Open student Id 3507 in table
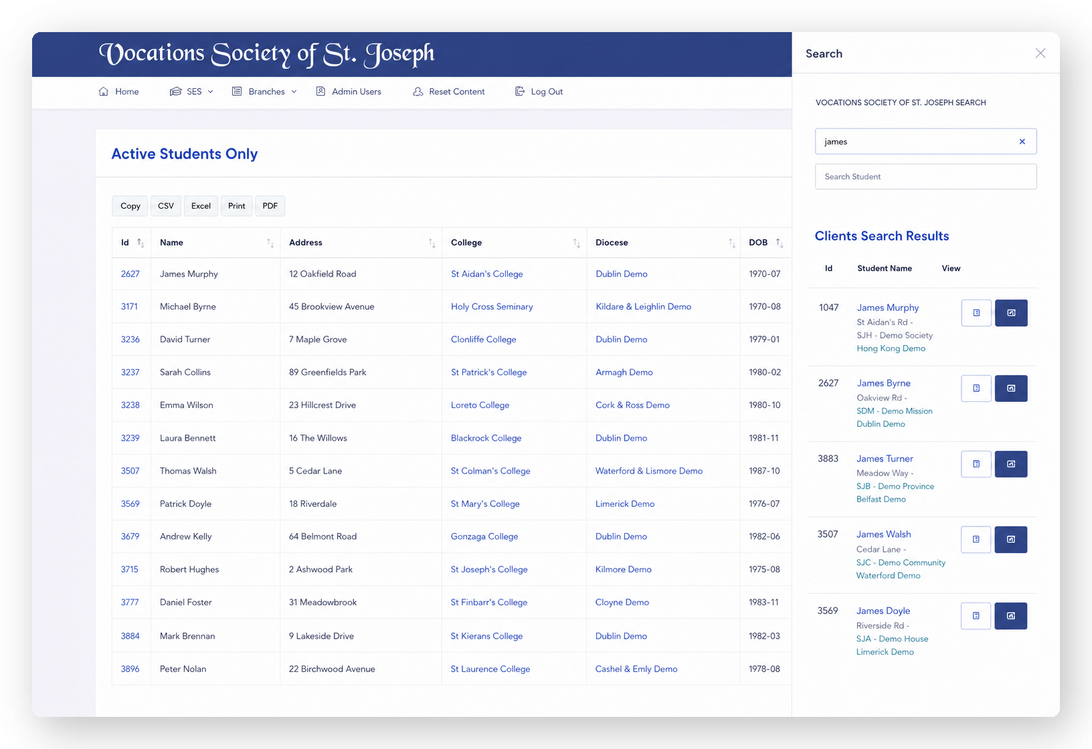This screenshot has width=1092, height=749. [130, 471]
